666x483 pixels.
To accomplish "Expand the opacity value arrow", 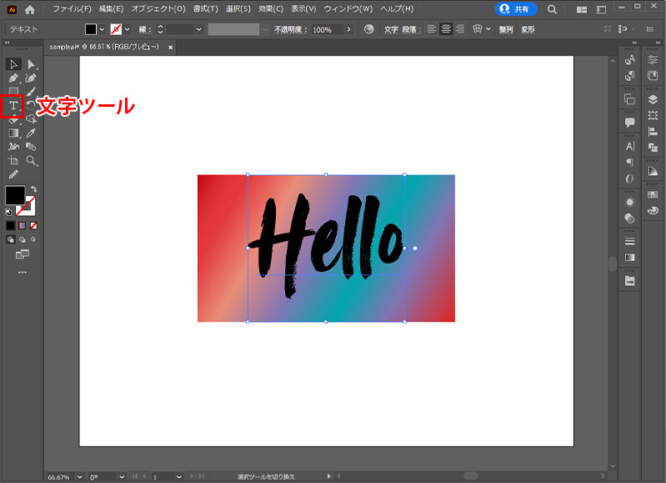I will (348, 29).
